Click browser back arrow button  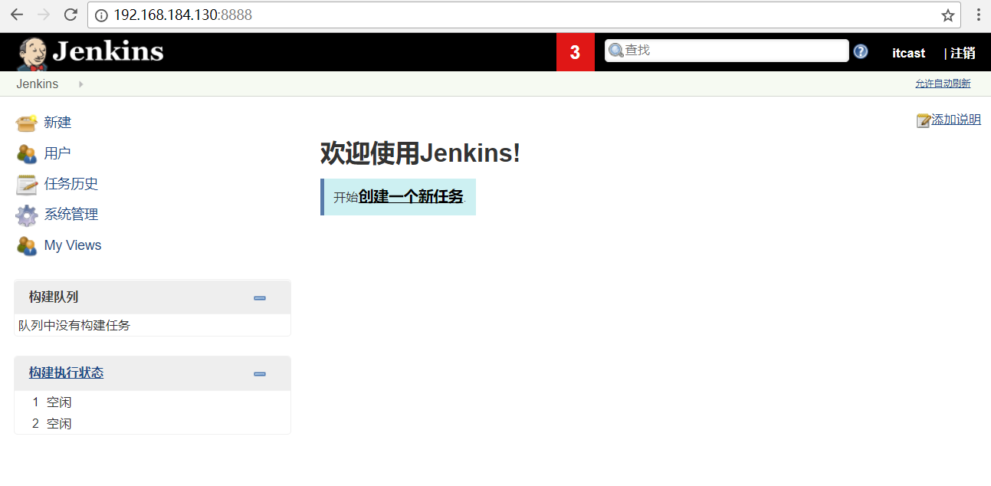16,15
